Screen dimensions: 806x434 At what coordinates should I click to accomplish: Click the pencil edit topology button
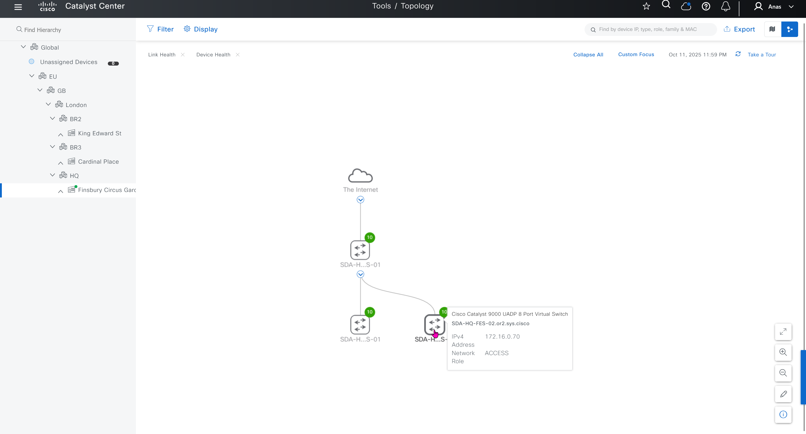tap(783, 394)
